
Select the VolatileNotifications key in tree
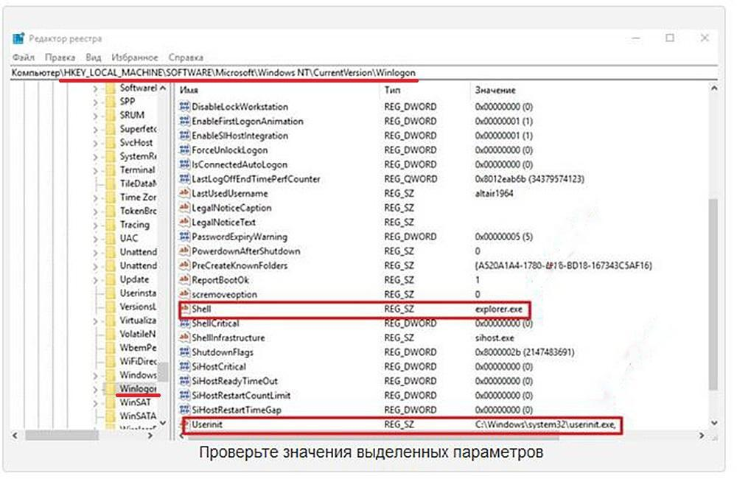[138, 335]
